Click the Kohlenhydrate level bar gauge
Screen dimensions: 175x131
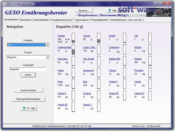pyautogui.click(x=73, y=50)
